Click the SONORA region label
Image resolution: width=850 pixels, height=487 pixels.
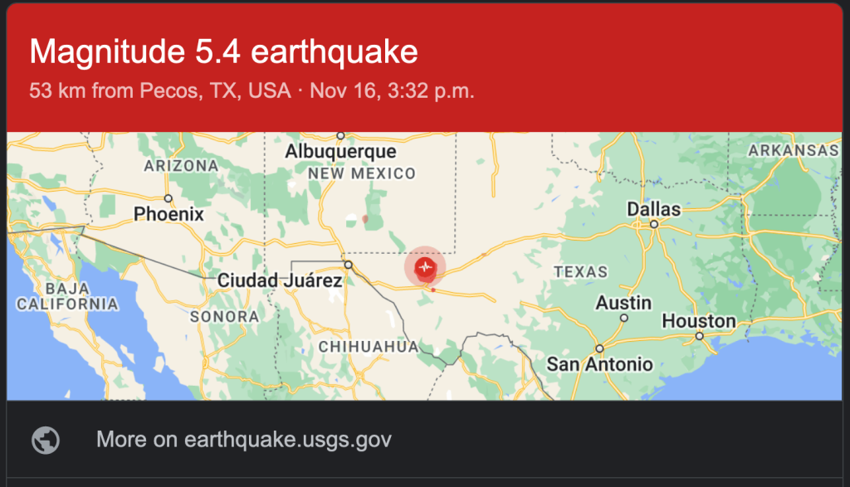tap(224, 317)
